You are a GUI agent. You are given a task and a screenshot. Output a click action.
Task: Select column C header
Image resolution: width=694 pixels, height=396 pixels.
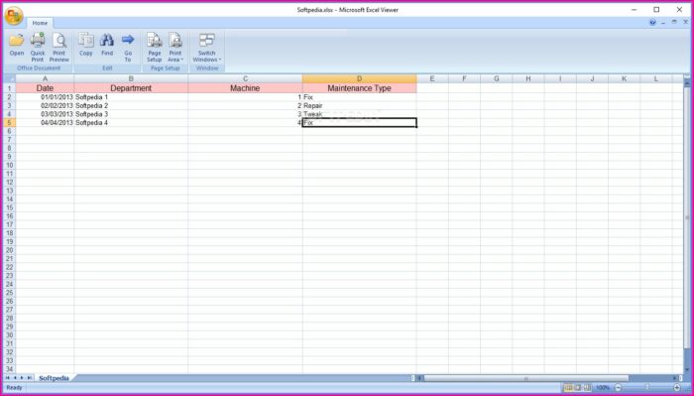pyautogui.click(x=245, y=78)
